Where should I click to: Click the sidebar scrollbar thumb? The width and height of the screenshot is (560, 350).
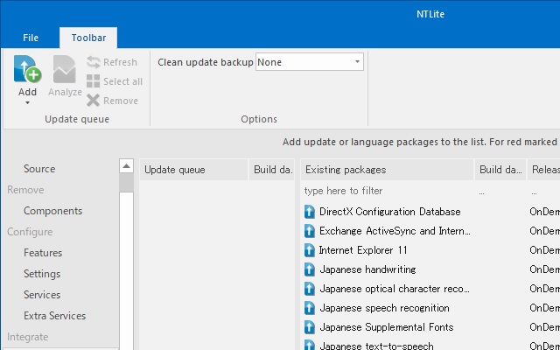[126, 183]
